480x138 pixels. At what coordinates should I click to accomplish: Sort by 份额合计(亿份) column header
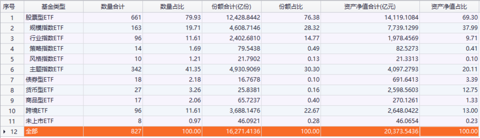click(x=231, y=7)
